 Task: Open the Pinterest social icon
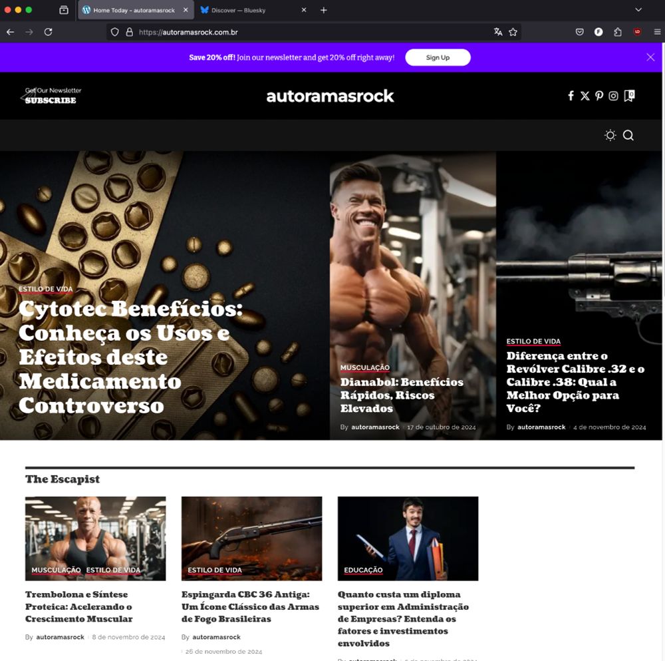pos(599,95)
